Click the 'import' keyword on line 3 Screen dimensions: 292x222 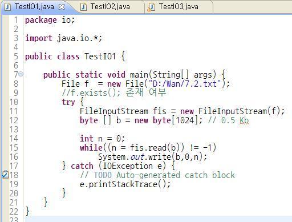(39, 38)
